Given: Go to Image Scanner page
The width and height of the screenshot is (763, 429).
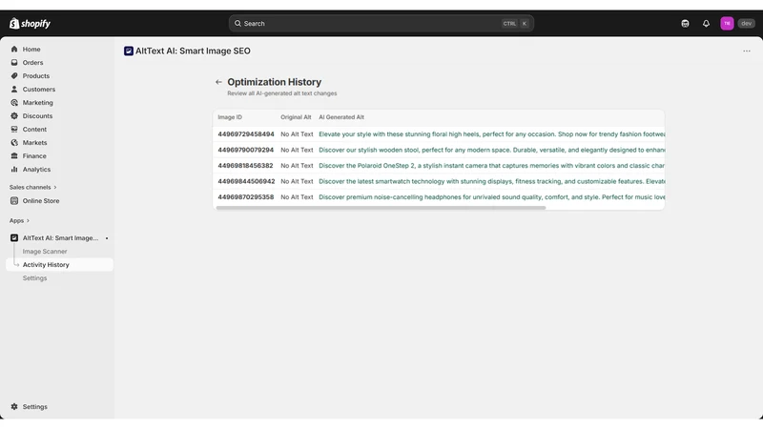Looking at the screenshot, I should (45, 252).
